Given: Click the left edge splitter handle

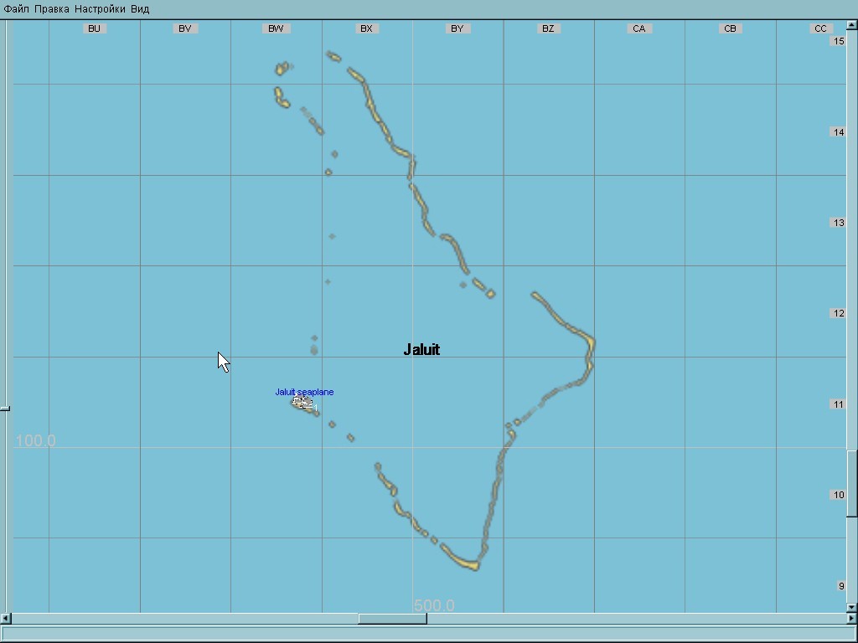Looking at the screenshot, I should 4,408.
